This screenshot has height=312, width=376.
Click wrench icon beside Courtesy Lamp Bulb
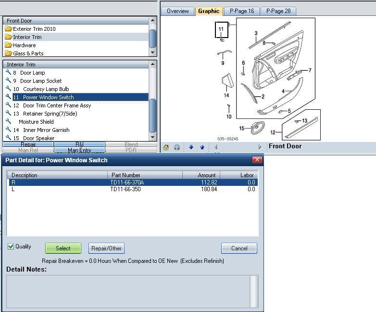pos(8,89)
